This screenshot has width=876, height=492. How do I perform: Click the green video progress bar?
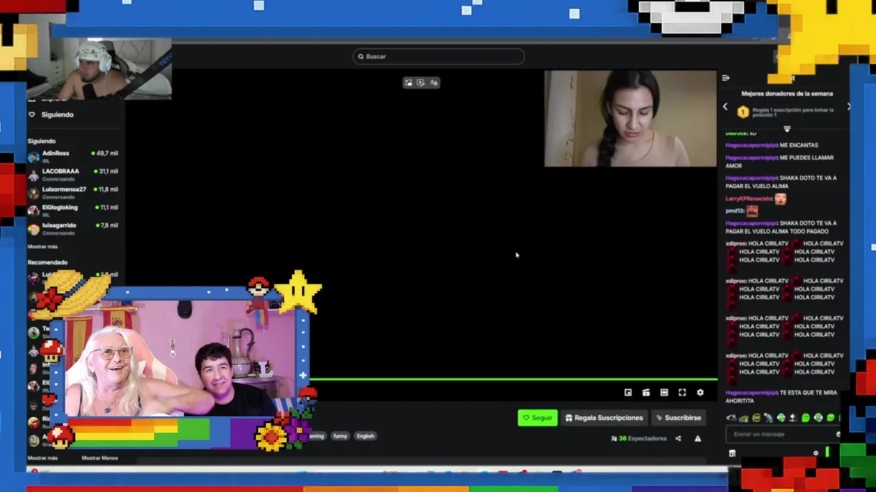[x=513, y=379]
